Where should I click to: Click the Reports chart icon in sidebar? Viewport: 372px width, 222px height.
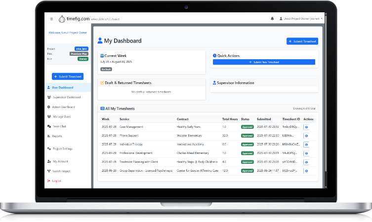point(48,136)
